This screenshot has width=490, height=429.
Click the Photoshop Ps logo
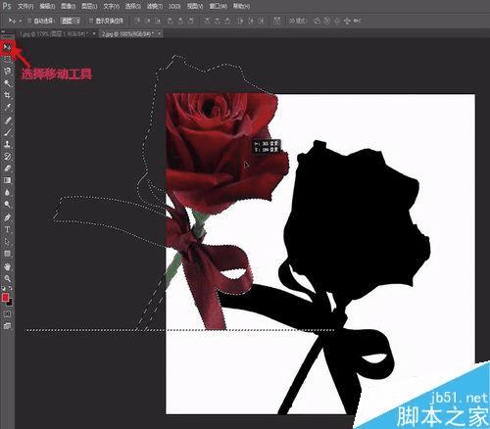[7, 6]
